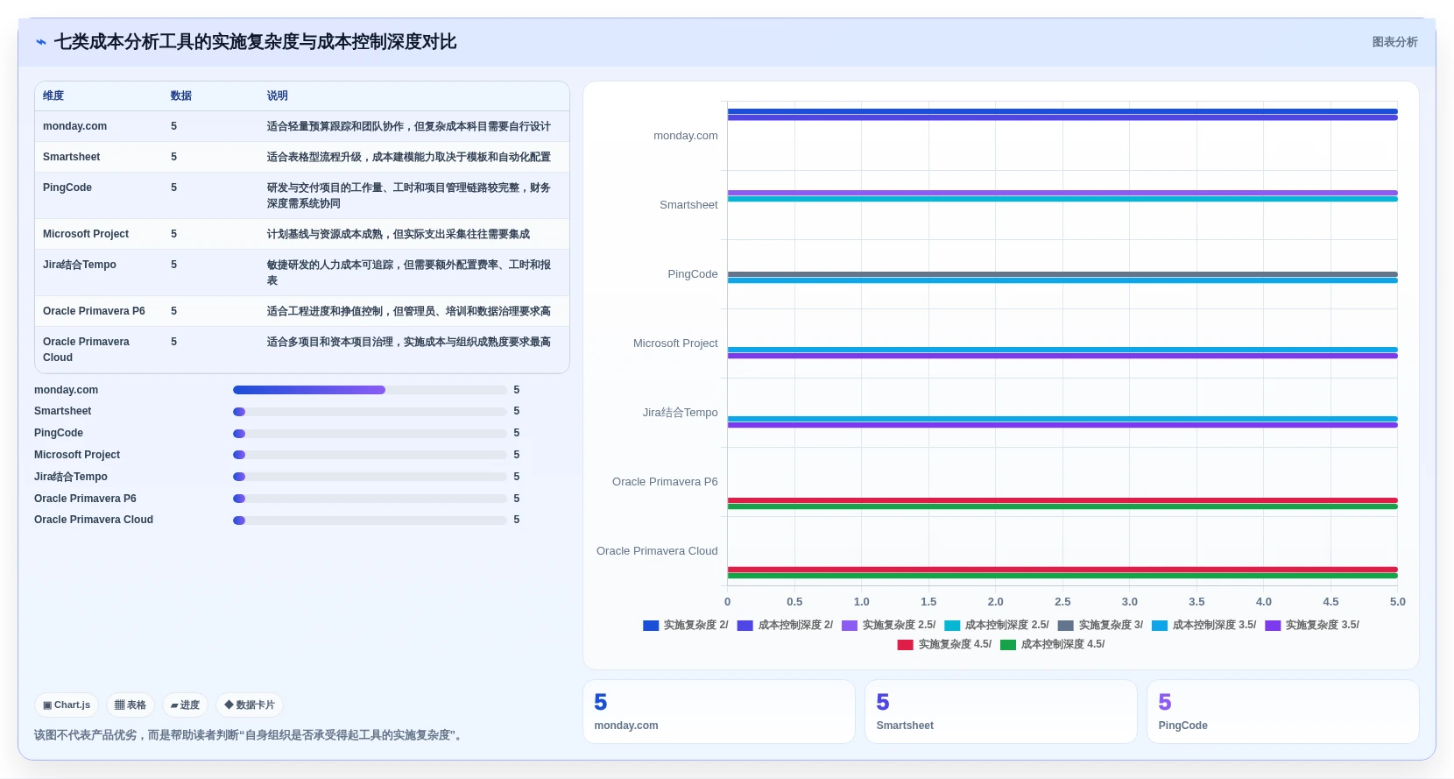Click the PingCode progress bar

tap(370, 434)
